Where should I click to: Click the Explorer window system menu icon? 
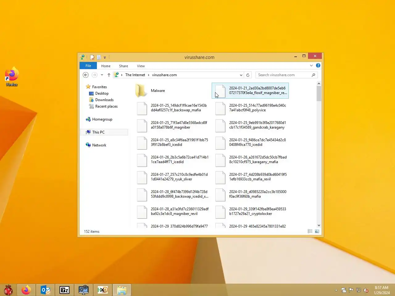coord(82,57)
